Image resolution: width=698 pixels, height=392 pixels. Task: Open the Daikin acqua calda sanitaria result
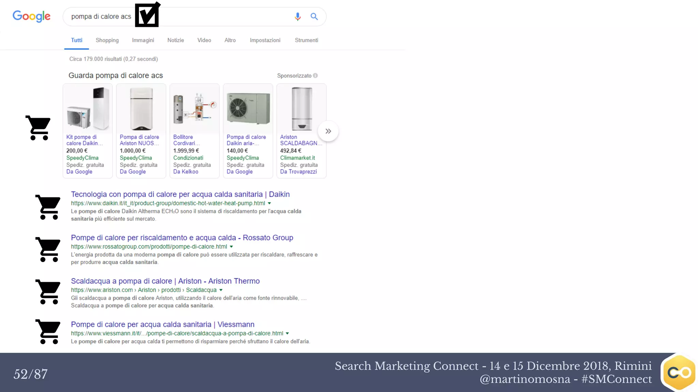(x=180, y=194)
